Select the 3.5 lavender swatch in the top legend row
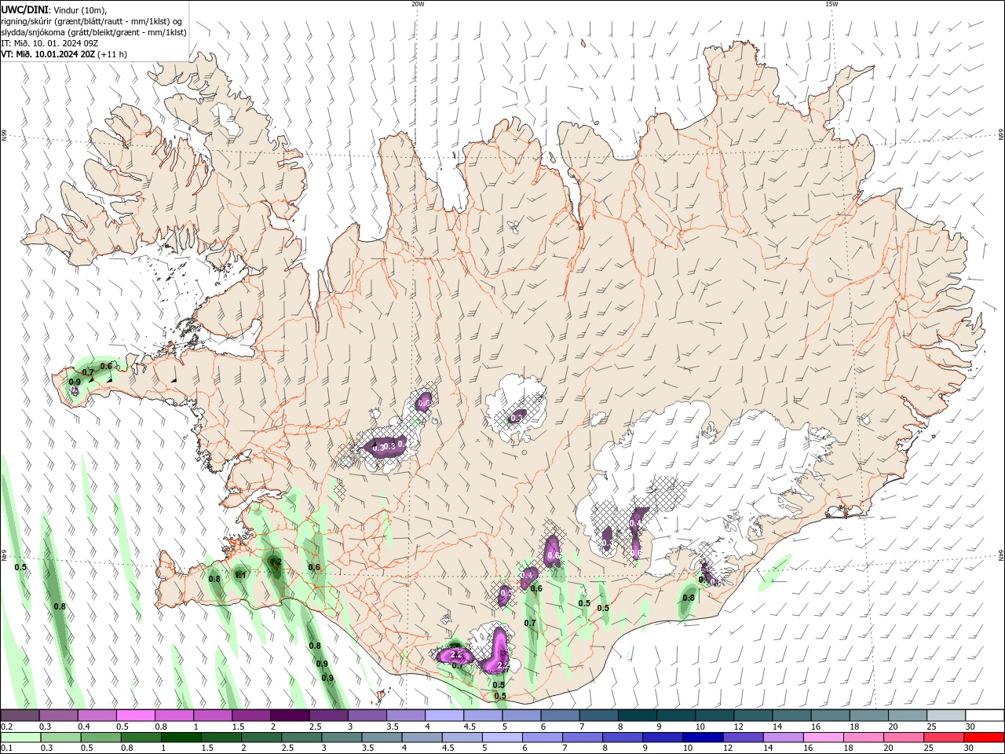Image resolution: width=1005 pixels, height=754 pixels. coord(406,716)
